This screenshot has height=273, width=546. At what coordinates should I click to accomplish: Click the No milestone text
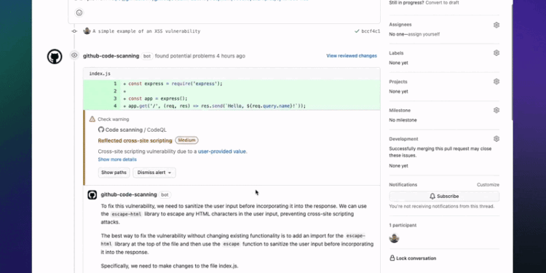(x=403, y=120)
